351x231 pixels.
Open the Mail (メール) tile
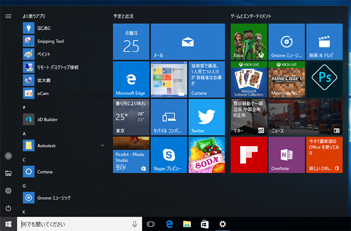click(187, 42)
